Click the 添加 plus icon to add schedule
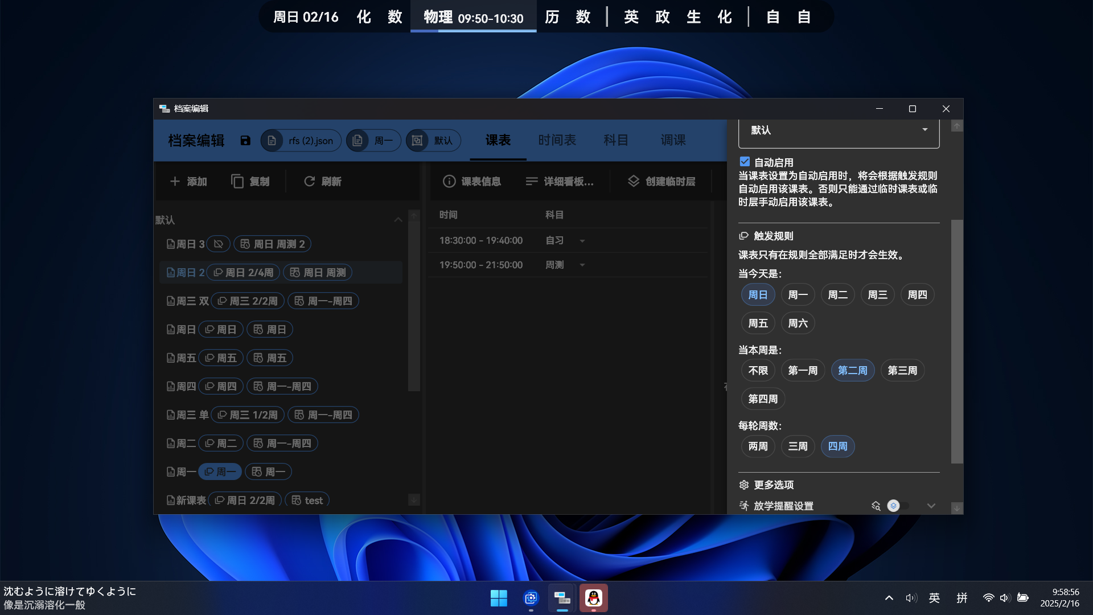This screenshot has width=1093, height=615. [176, 181]
